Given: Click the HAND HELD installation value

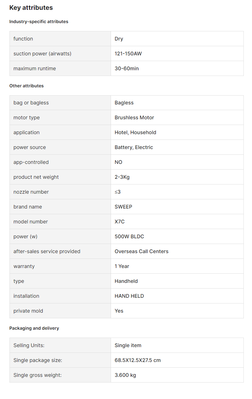Looking at the screenshot, I should 129,296.
